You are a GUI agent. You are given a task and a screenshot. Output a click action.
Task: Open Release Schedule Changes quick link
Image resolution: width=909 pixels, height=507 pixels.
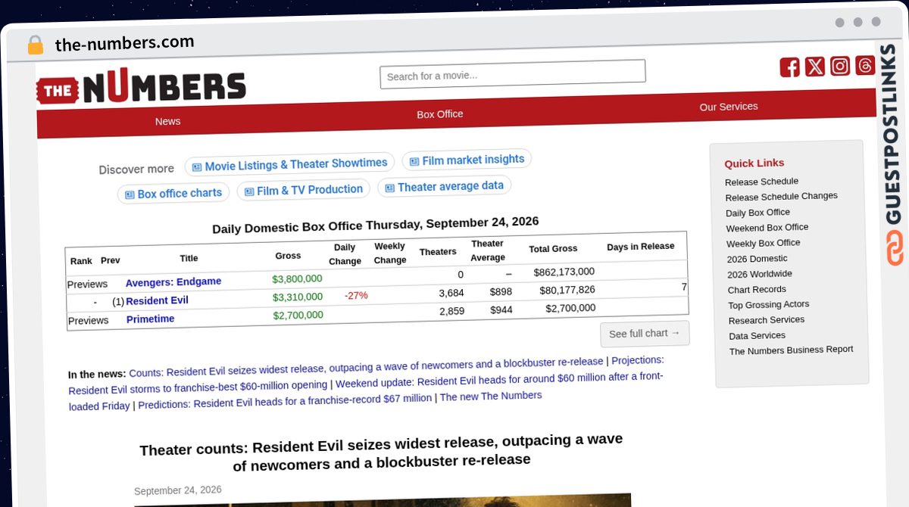click(781, 197)
